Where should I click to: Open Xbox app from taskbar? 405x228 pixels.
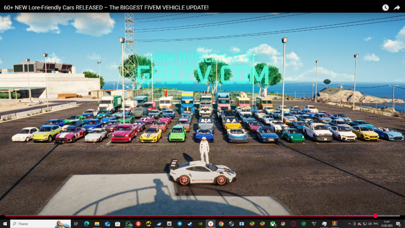click(273, 224)
